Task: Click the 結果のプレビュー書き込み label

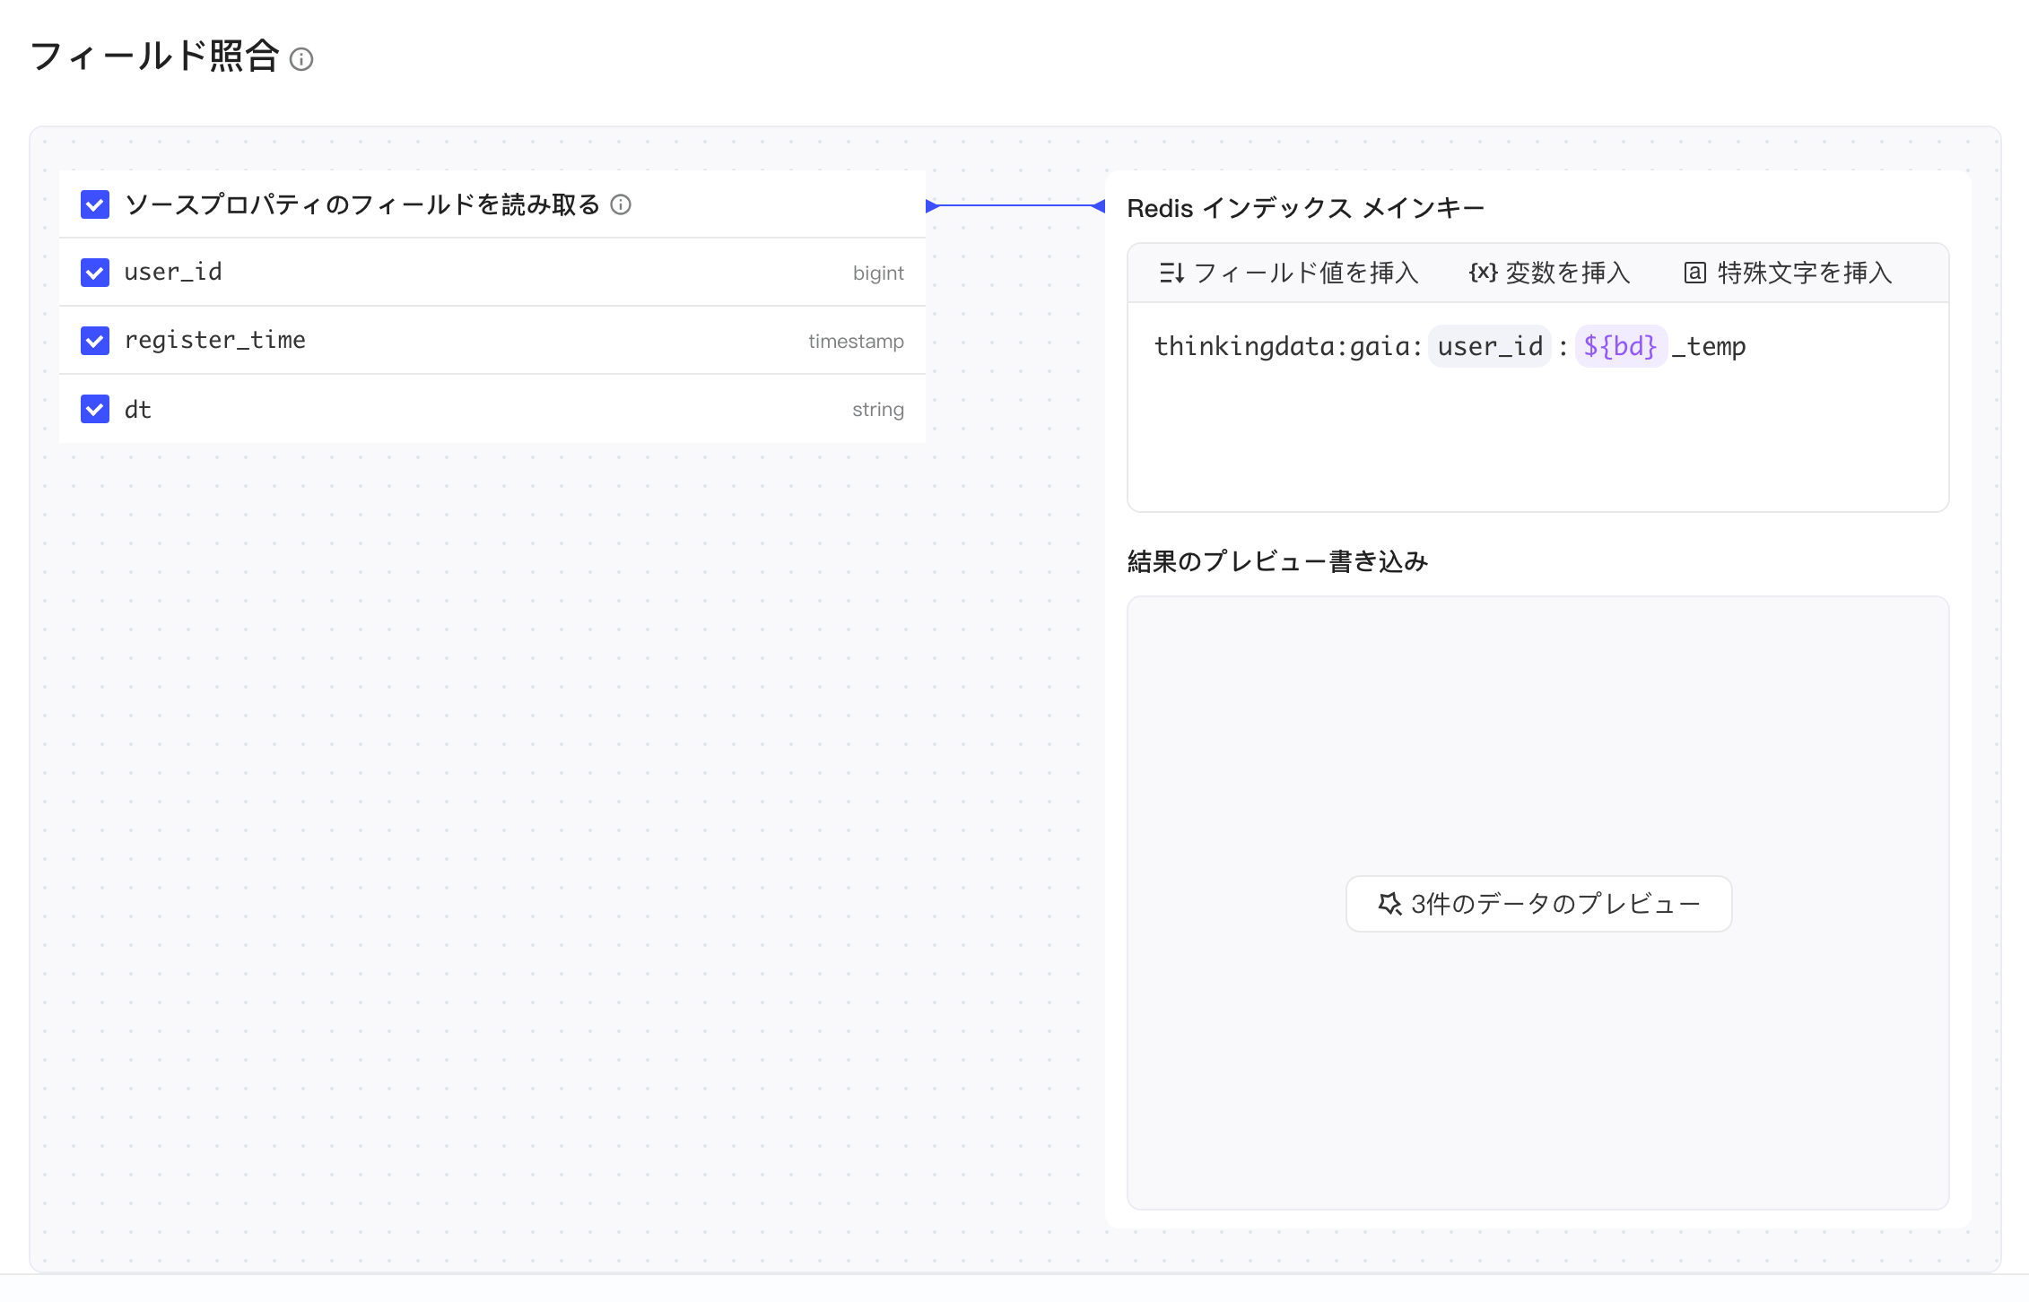Action: click(1277, 561)
